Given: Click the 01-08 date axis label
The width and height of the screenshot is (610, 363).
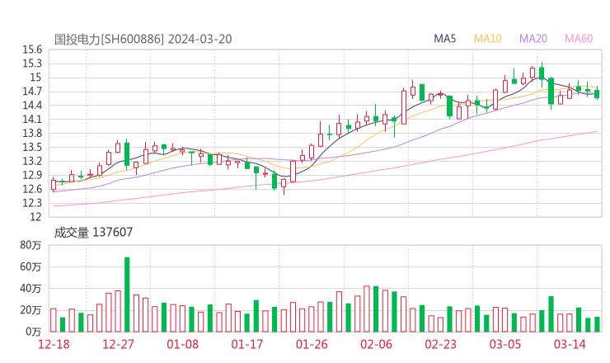Looking at the screenshot, I should tap(182, 344).
